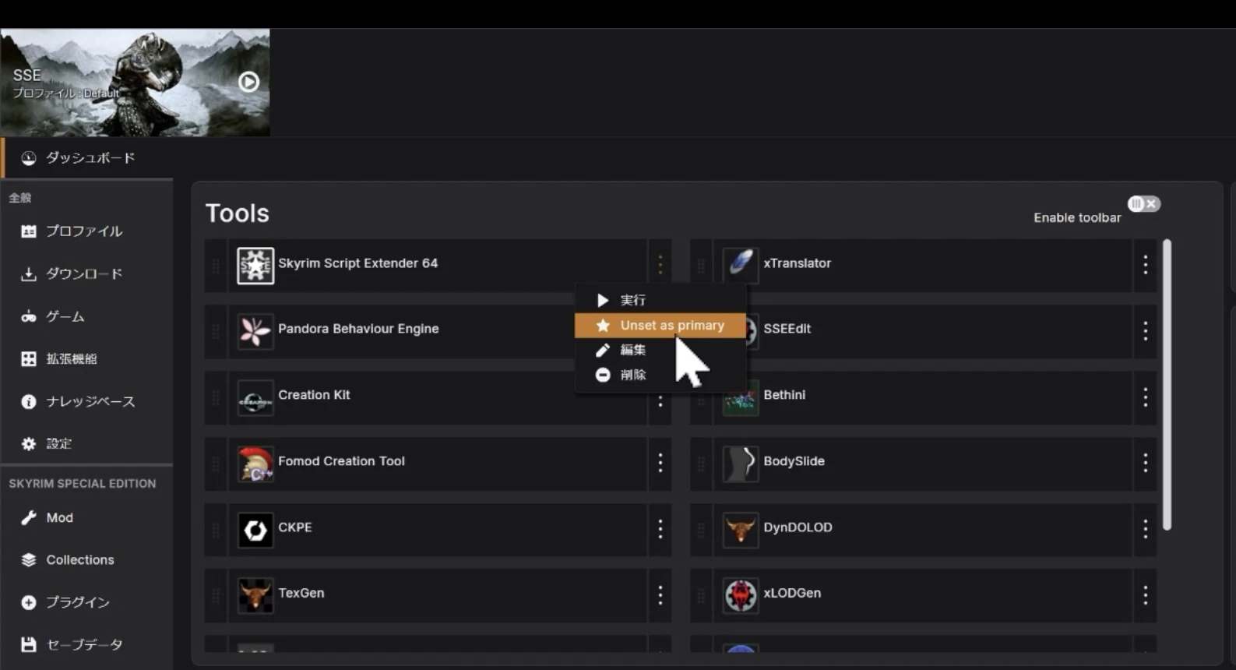Toggle the Enable toolbar switch
This screenshot has width=1236, height=670.
1144,204
